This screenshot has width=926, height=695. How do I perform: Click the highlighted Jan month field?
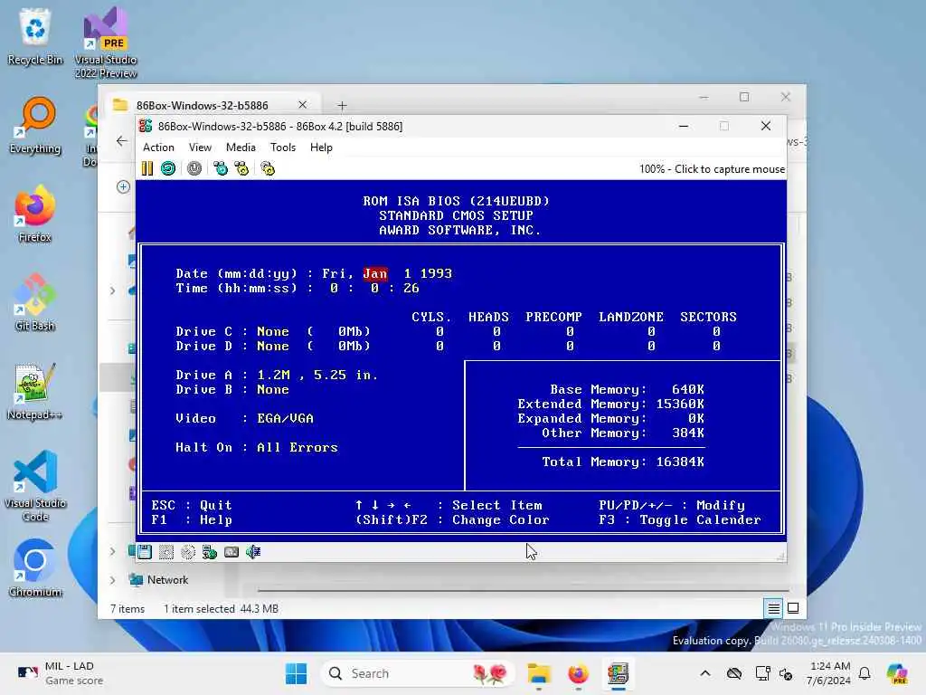point(375,273)
